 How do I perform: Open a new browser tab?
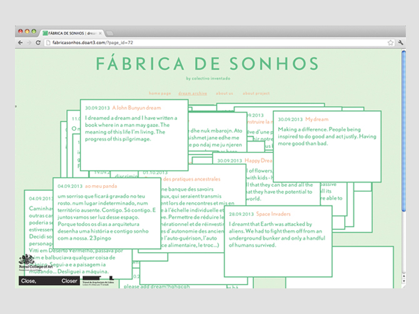coord(110,32)
